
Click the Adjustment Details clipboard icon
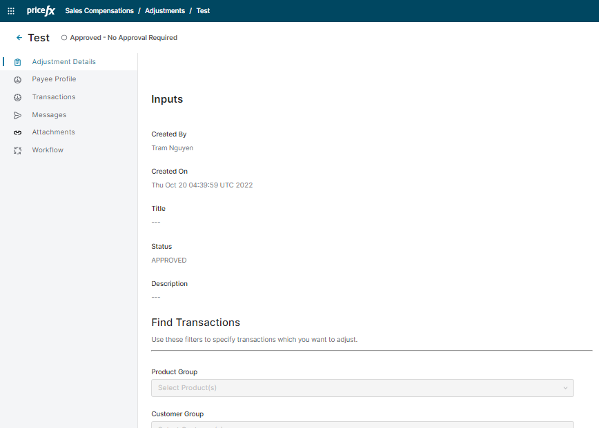[18, 62]
